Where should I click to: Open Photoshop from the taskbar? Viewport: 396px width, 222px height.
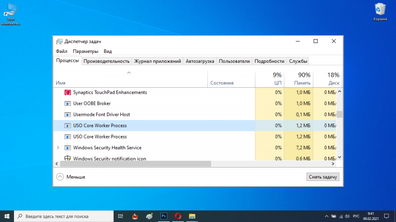click(x=164, y=216)
